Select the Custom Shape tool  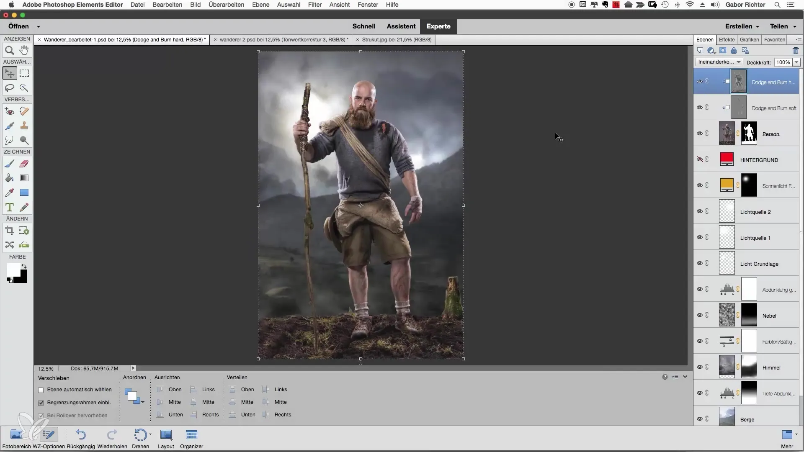click(24, 193)
